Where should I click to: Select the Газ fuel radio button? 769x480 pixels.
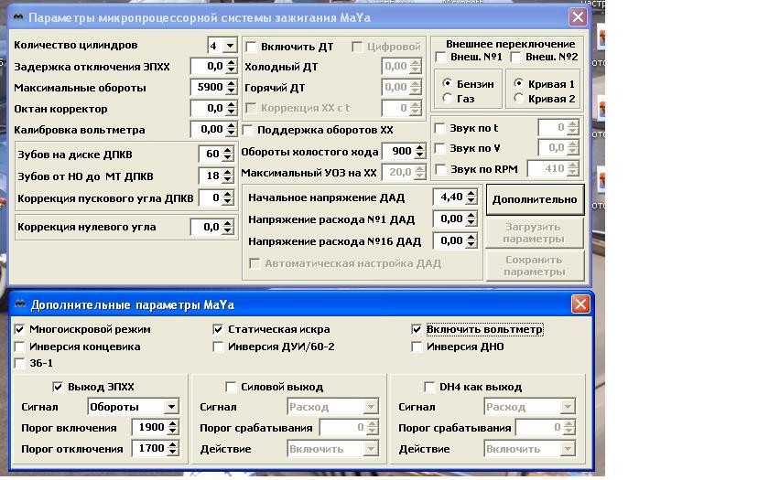(x=447, y=99)
